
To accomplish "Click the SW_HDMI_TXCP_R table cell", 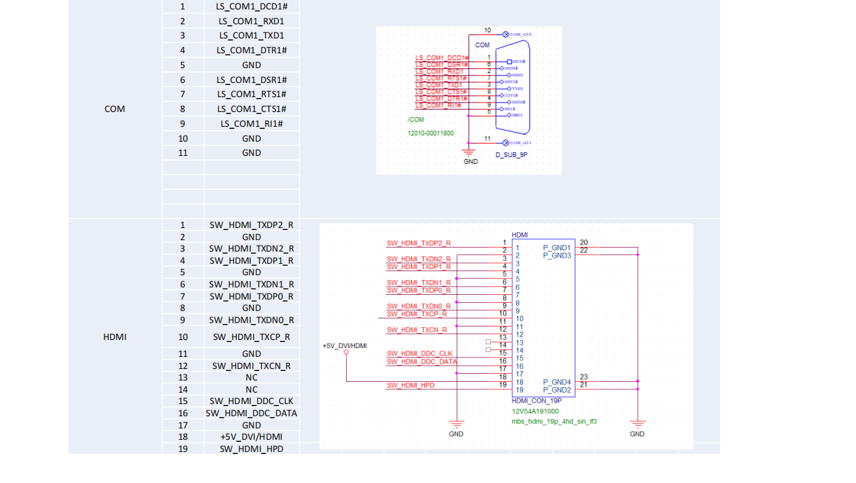I will tap(252, 337).
